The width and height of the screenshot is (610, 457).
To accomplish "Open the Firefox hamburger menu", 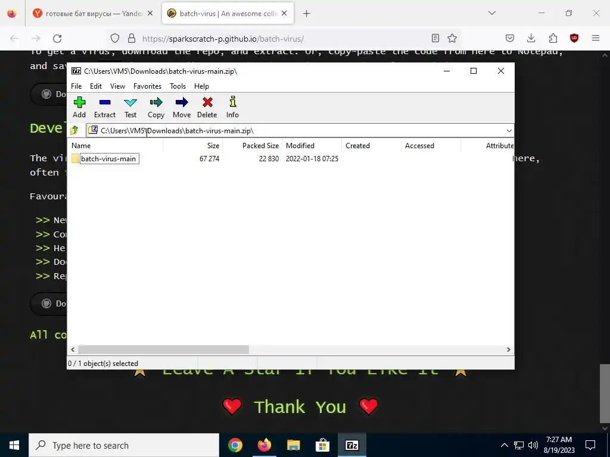I will click(596, 38).
